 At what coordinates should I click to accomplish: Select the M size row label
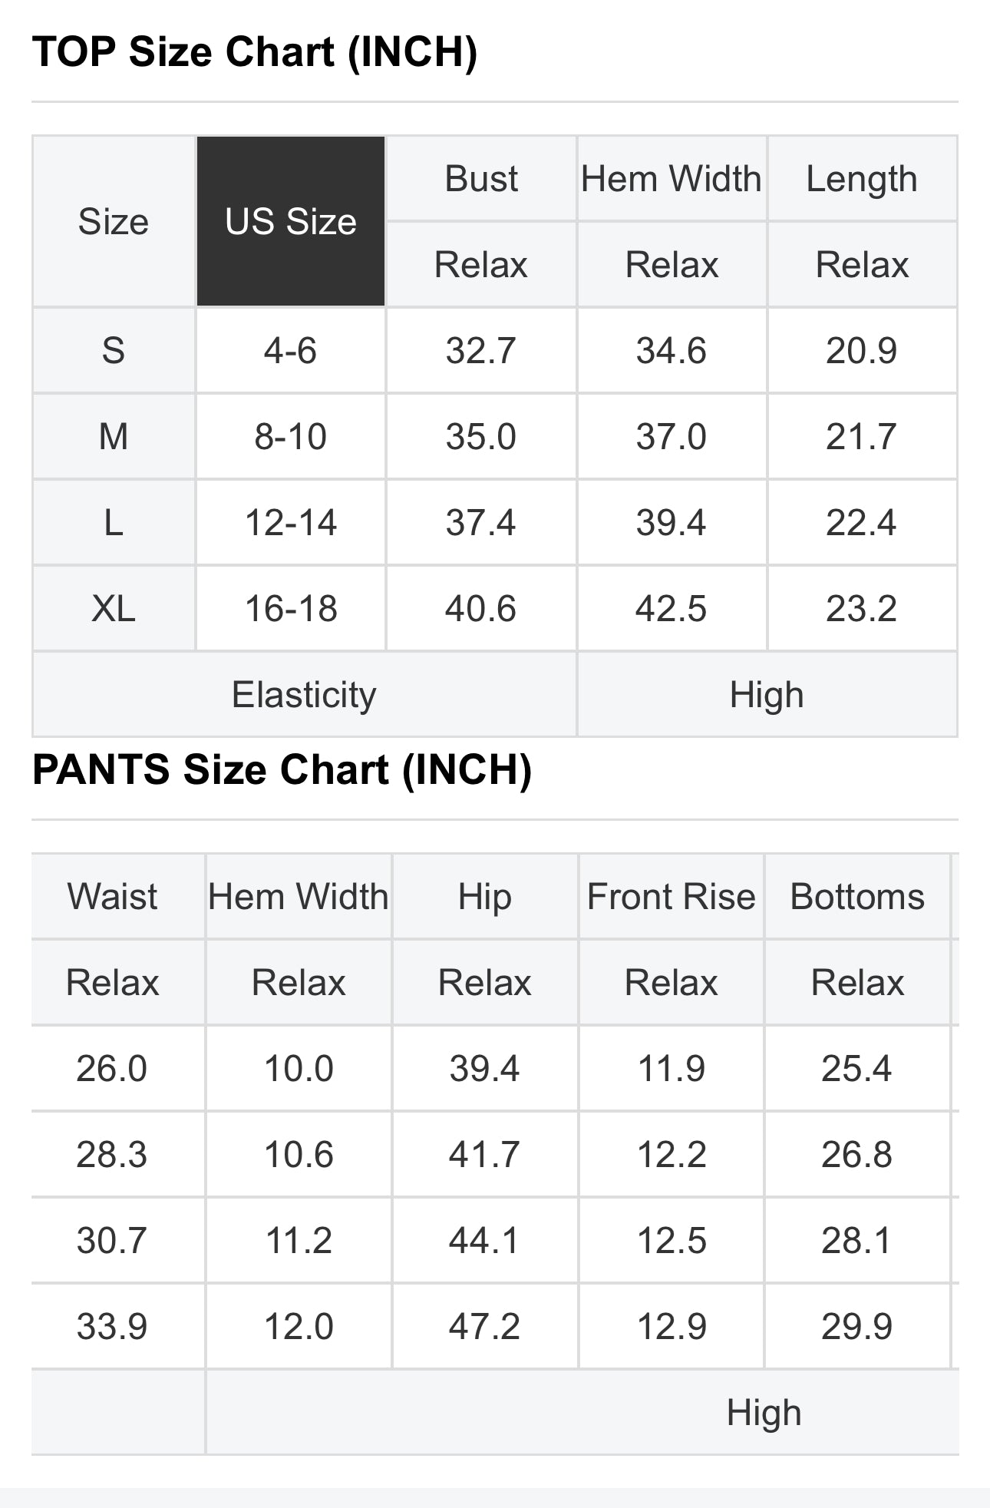[x=114, y=437]
